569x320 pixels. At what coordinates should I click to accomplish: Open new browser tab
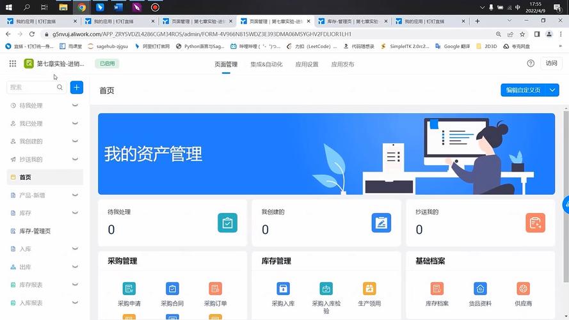[x=477, y=21]
